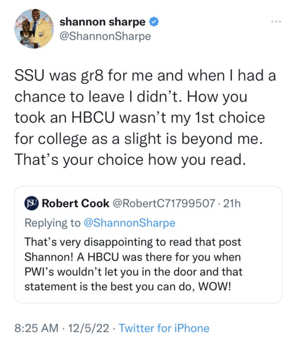Click the "Replying to" label

[53, 223]
